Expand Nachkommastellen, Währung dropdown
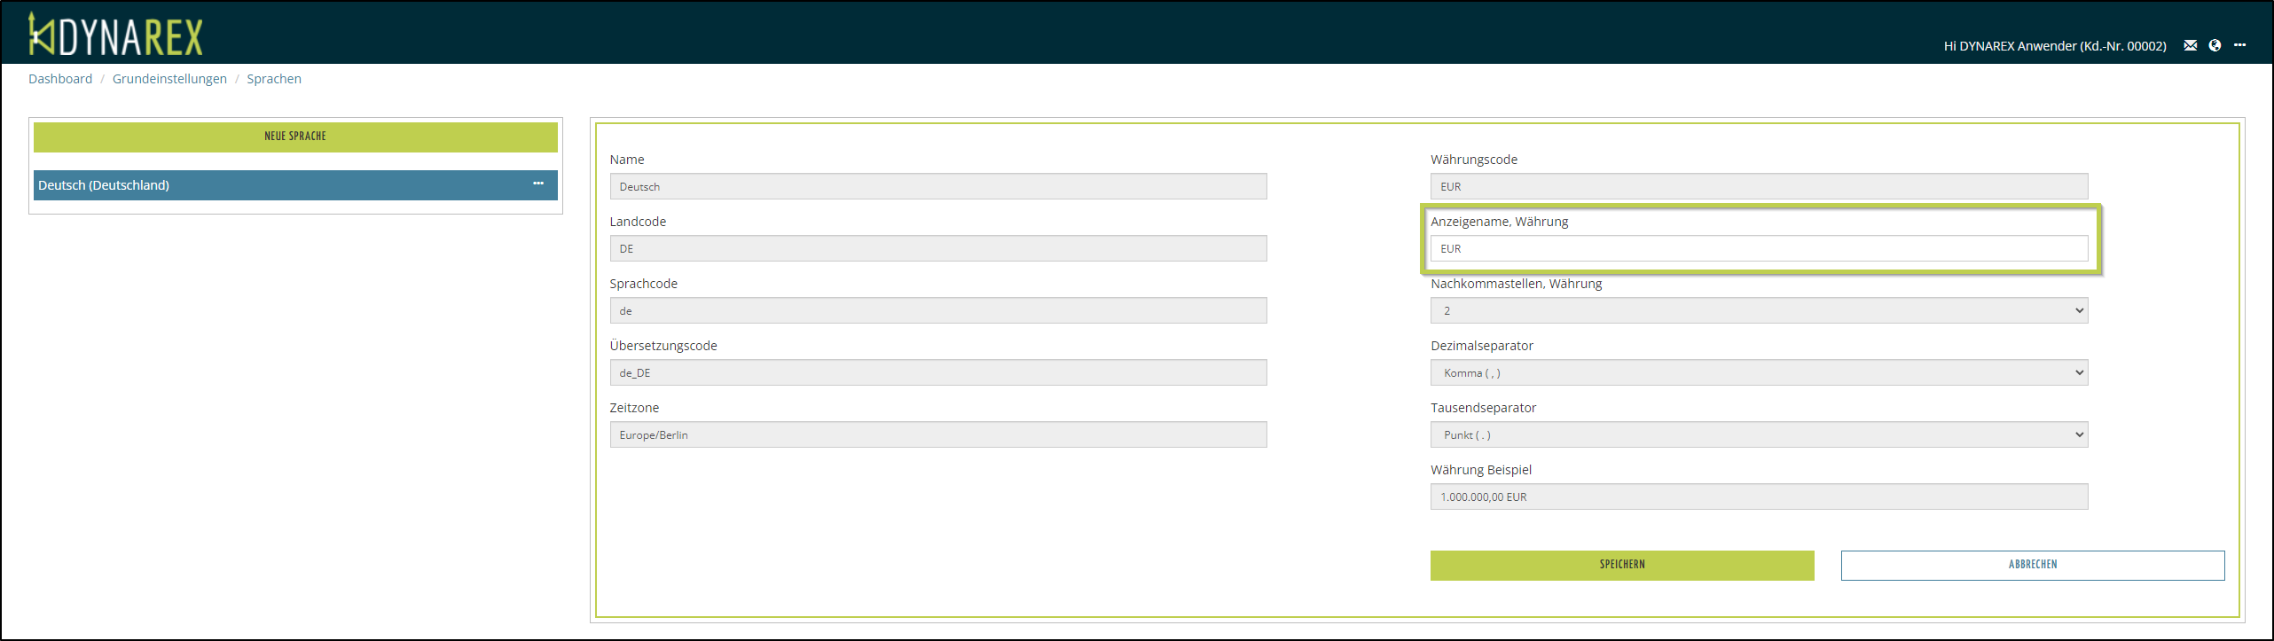Viewport: 2274px width, 641px height. tap(1758, 310)
